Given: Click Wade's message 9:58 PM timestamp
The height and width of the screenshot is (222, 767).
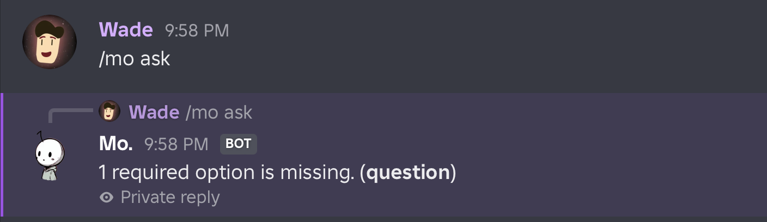Looking at the screenshot, I should tap(197, 30).
